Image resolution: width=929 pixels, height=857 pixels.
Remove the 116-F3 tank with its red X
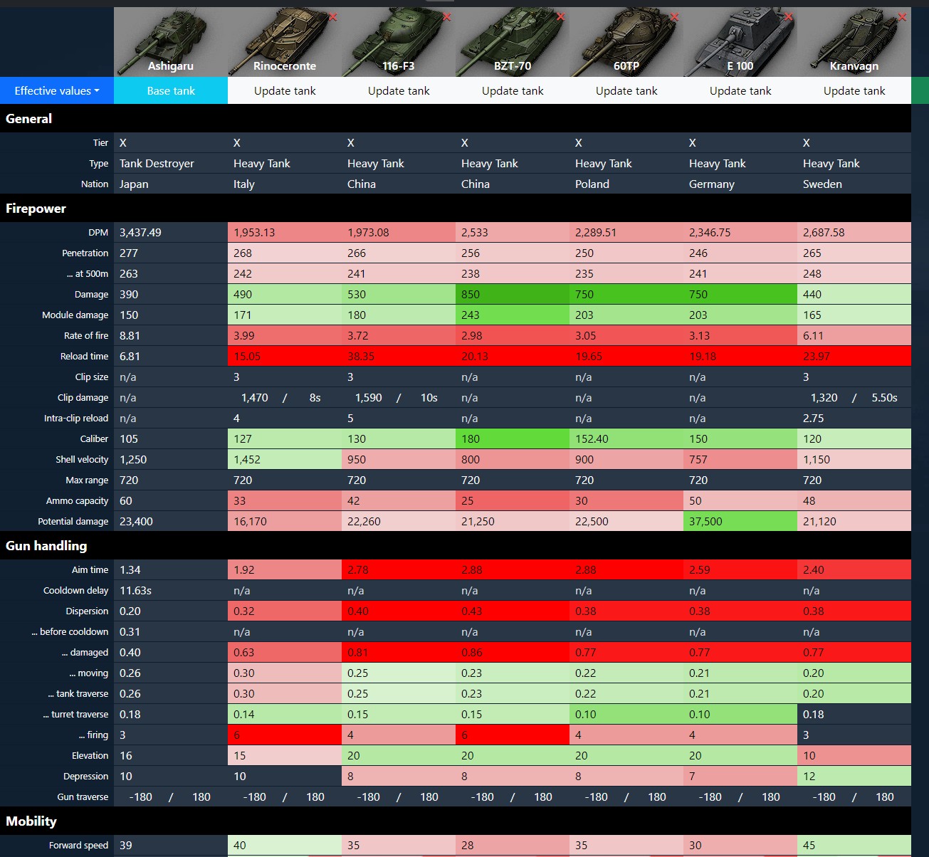[x=447, y=17]
